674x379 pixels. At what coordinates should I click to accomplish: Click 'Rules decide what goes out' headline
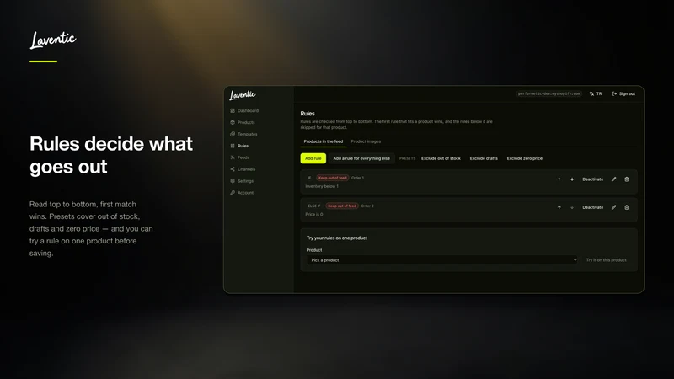tap(111, 155)
